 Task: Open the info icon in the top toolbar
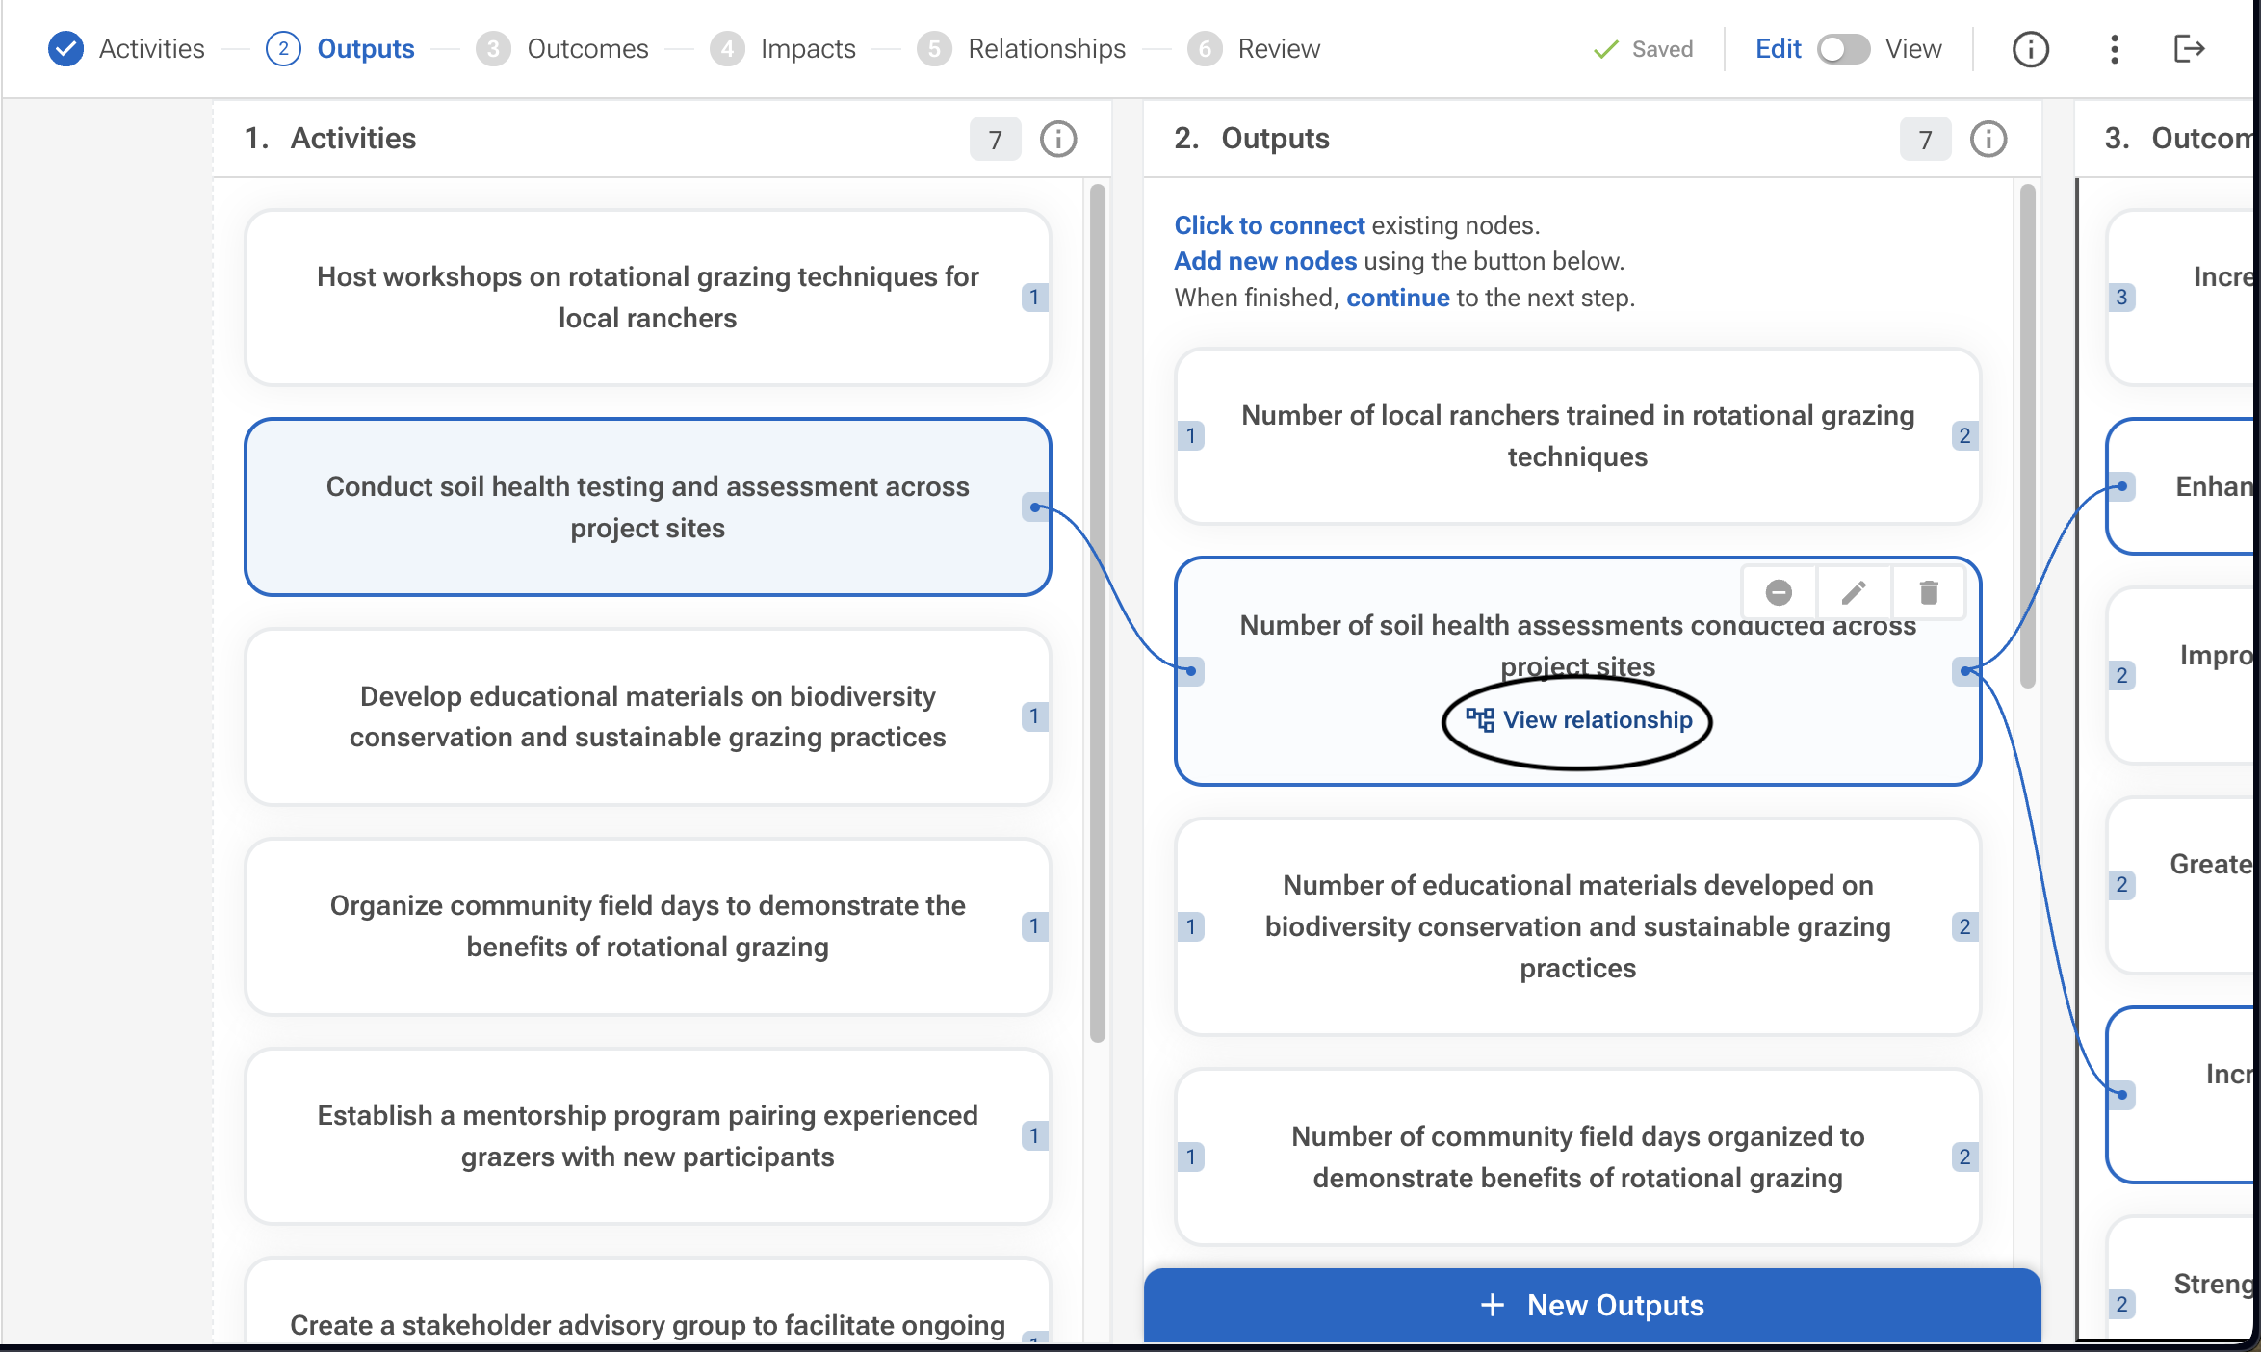[2031, 49]
